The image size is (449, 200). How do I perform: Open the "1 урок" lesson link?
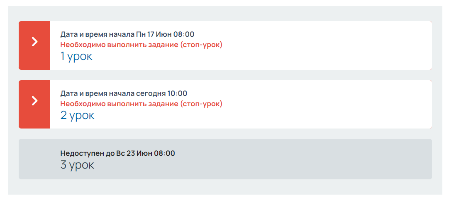(x=76, y=57)
